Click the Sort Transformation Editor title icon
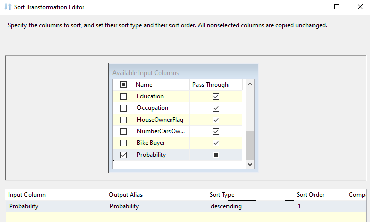The width and height of the screenshot is (370, 222). click(x=8, y=7)
